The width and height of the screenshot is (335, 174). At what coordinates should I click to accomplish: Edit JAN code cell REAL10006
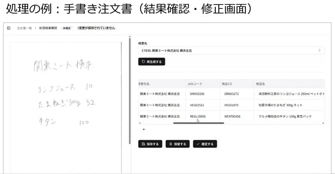[x=198, y=116]
